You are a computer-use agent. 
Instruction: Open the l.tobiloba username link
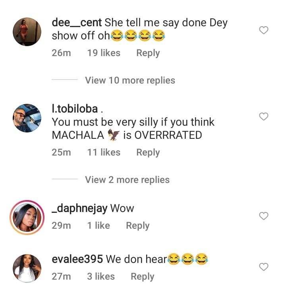[x=75, y=109]
